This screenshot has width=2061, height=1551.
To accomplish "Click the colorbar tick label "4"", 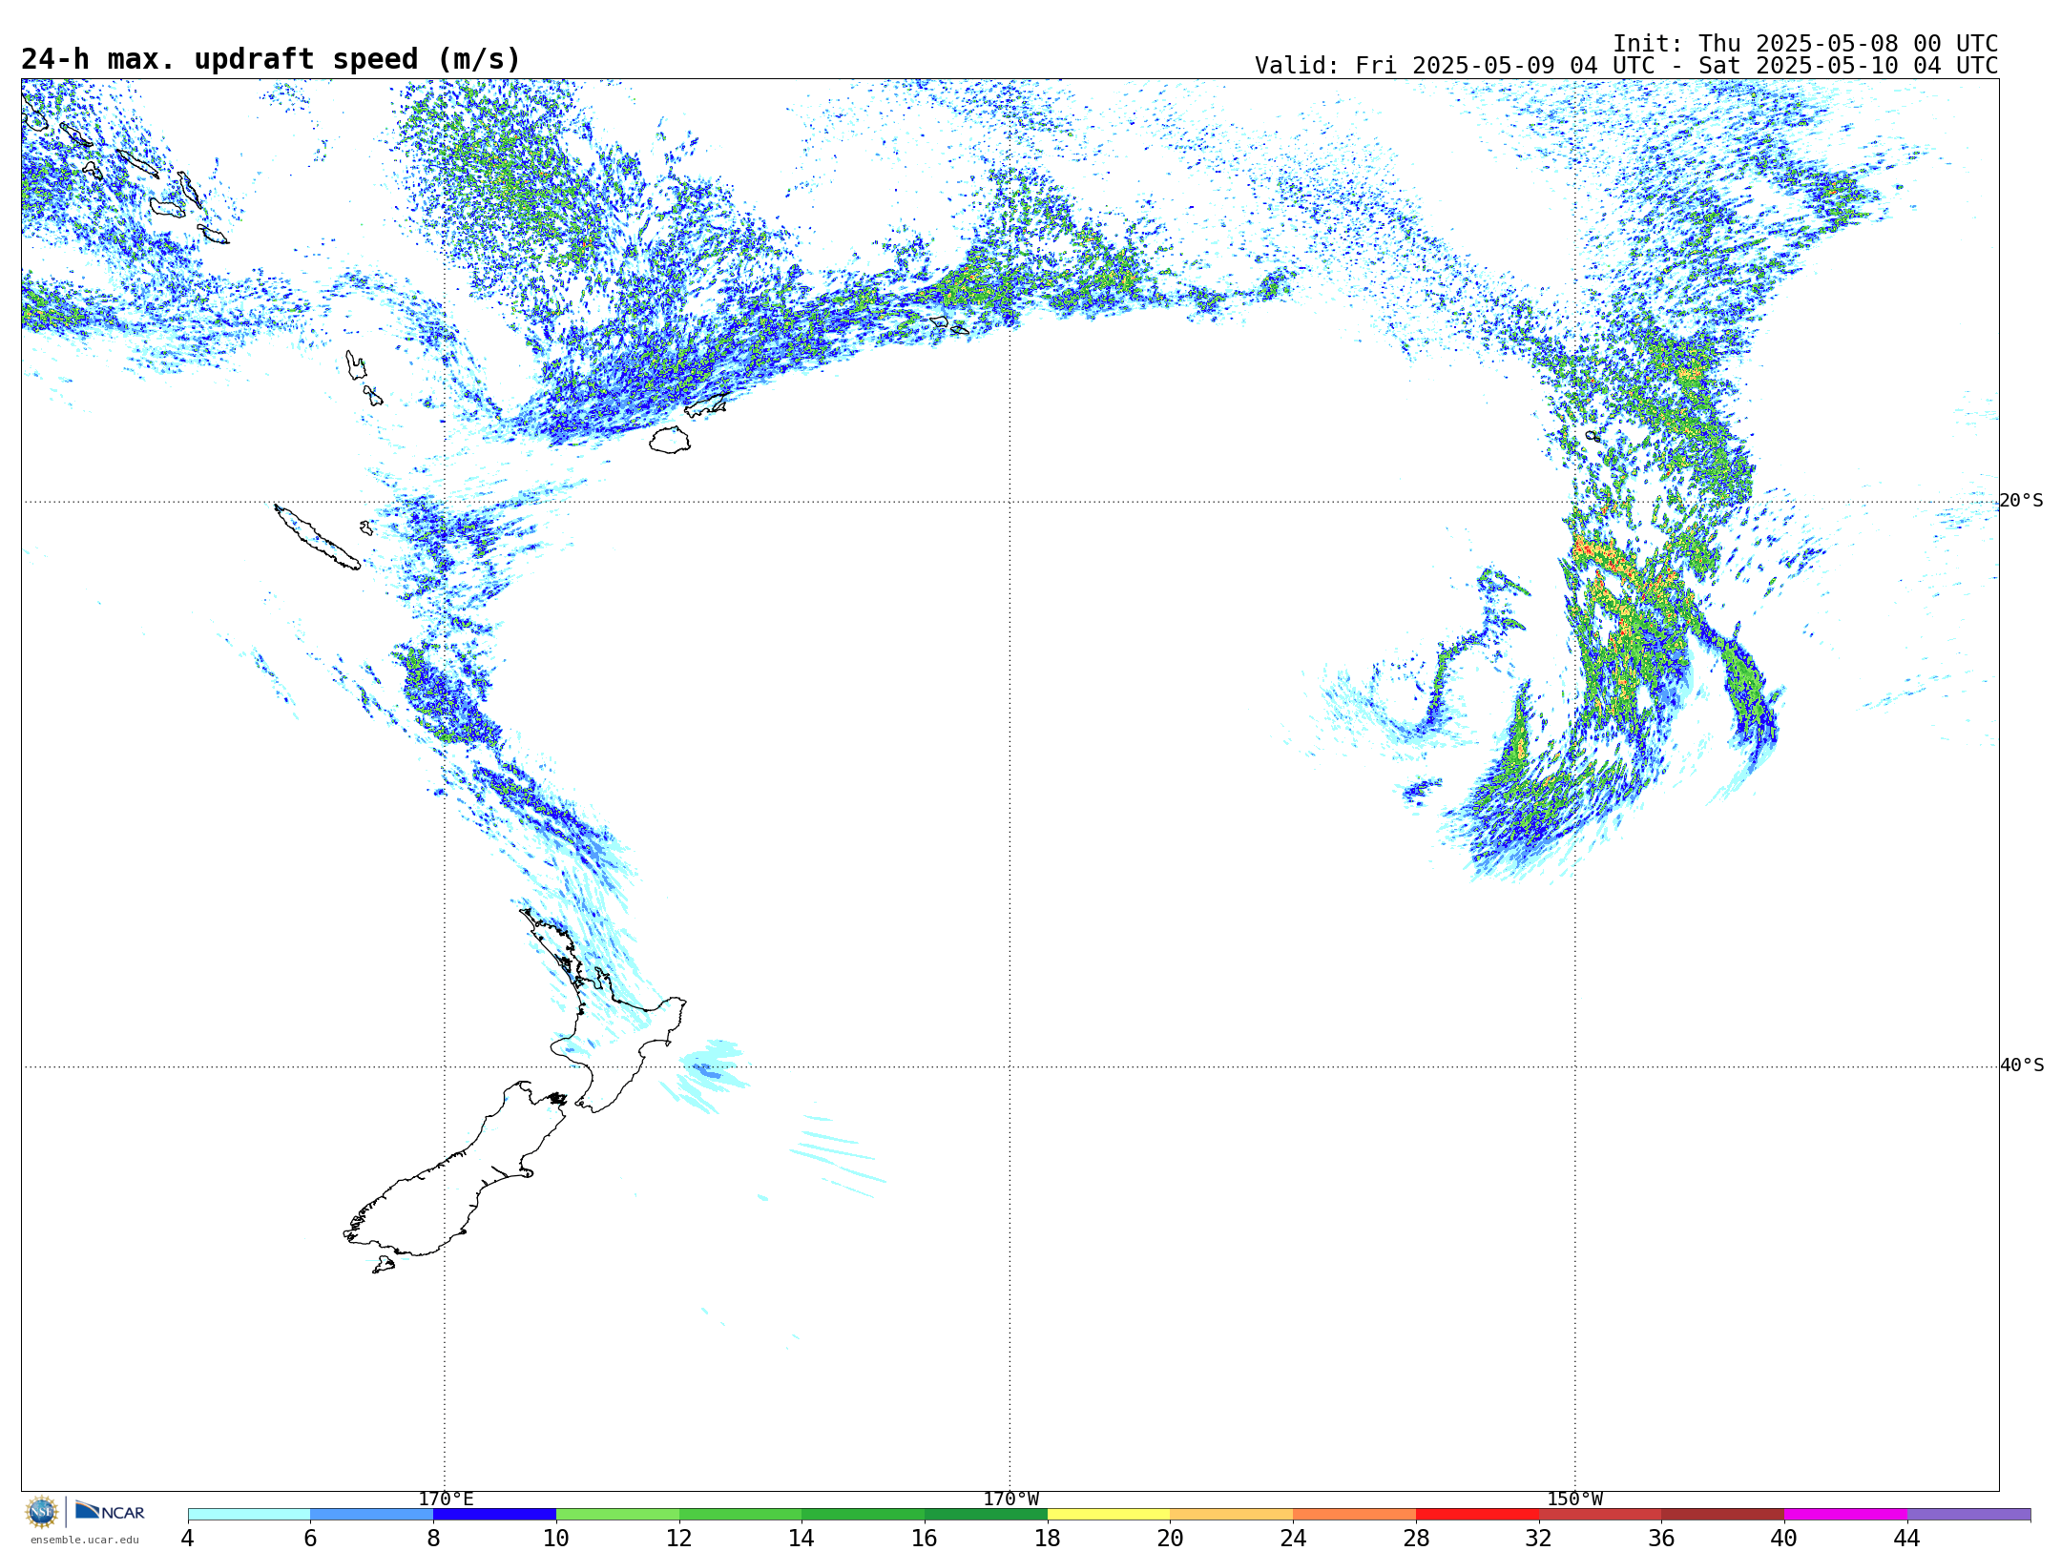I will (187, 1539).
